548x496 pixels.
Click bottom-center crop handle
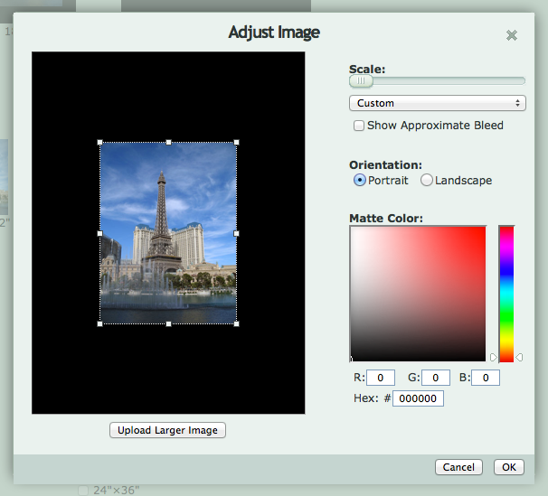click(x=168, y=324)
